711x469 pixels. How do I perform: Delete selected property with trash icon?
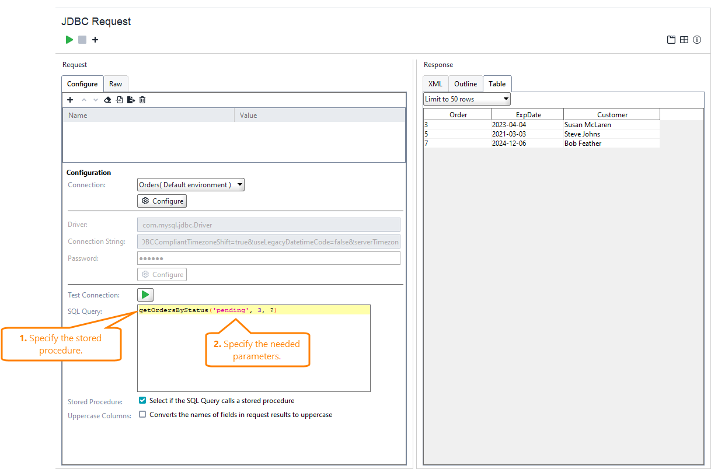(x=142, y=99)
